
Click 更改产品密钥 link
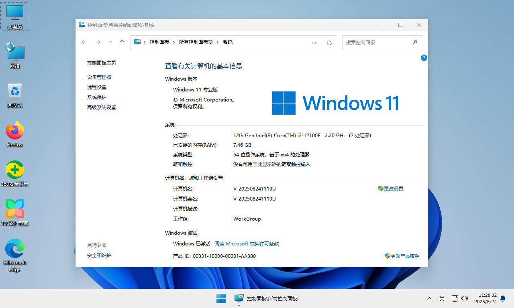(x=404, y=256)
